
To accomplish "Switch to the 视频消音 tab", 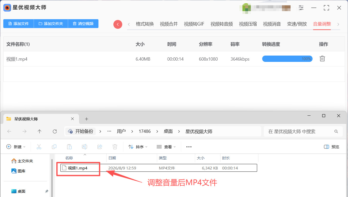I will pos(272,24).
